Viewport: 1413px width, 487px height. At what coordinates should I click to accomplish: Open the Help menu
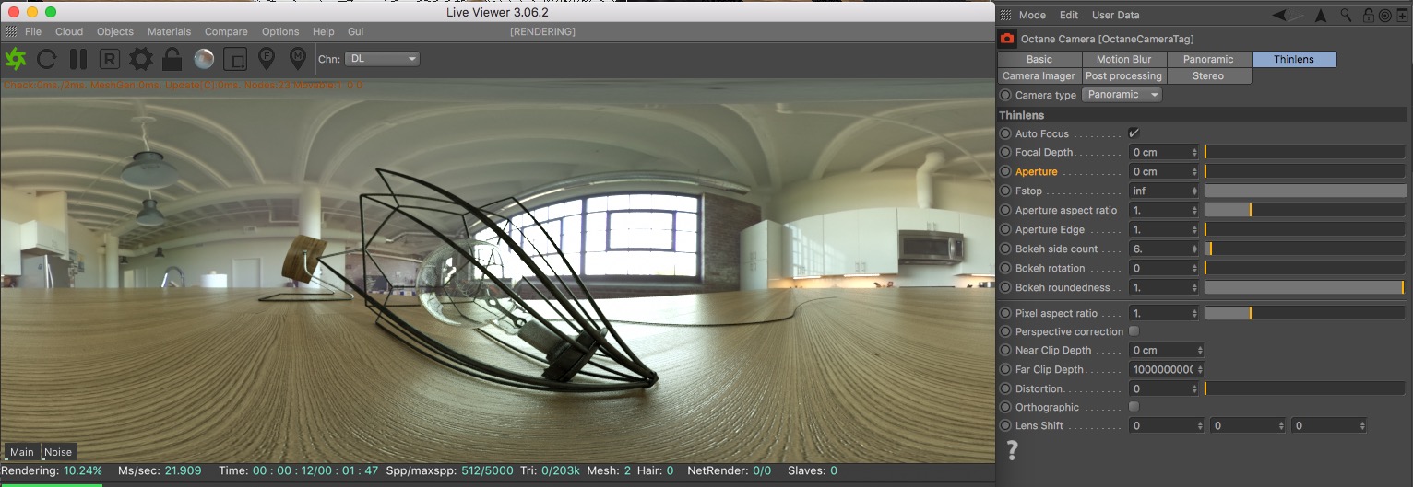(324, 31)
